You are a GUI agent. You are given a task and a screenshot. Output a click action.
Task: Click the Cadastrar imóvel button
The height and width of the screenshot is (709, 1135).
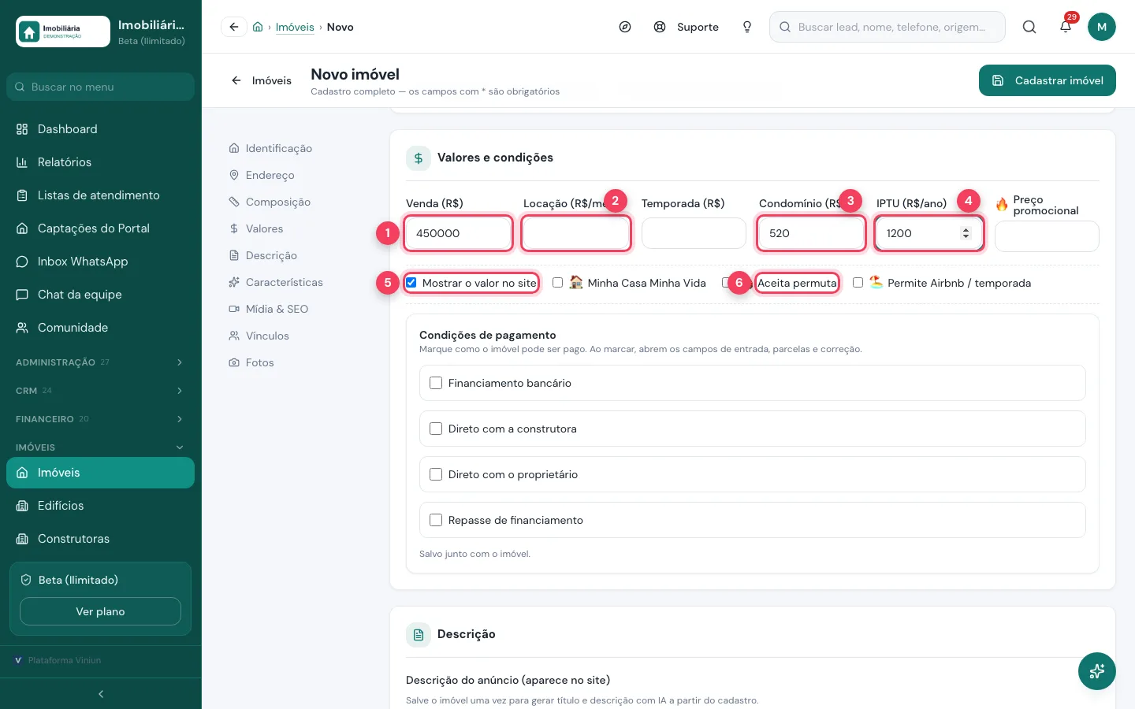pyautogui.click(x=1048, y=80)
